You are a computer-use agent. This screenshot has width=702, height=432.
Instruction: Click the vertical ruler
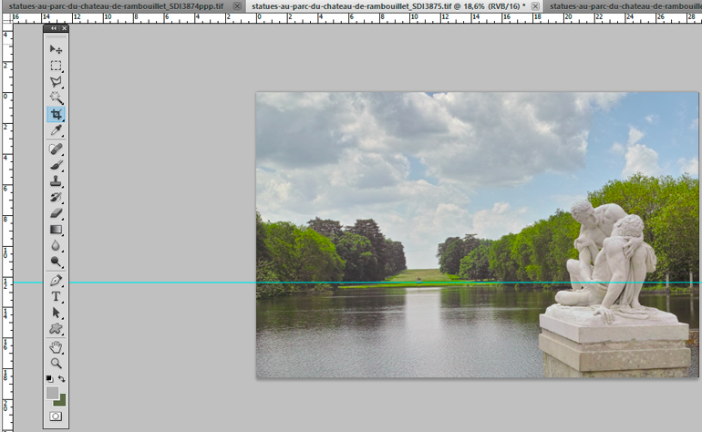click(x=7, y=228)
